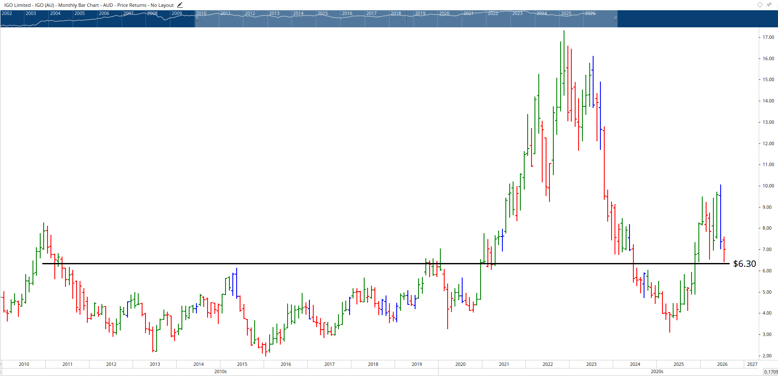
Task: Click 2013 in the navigator timeline
Action: click(274, 13)
